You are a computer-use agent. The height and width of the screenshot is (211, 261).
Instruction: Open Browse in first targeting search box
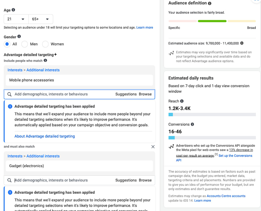[145, 94]
